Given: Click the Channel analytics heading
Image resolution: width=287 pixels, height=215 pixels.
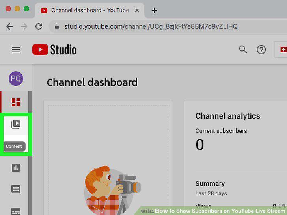Looking at the screenshot, I should [228, 116].
